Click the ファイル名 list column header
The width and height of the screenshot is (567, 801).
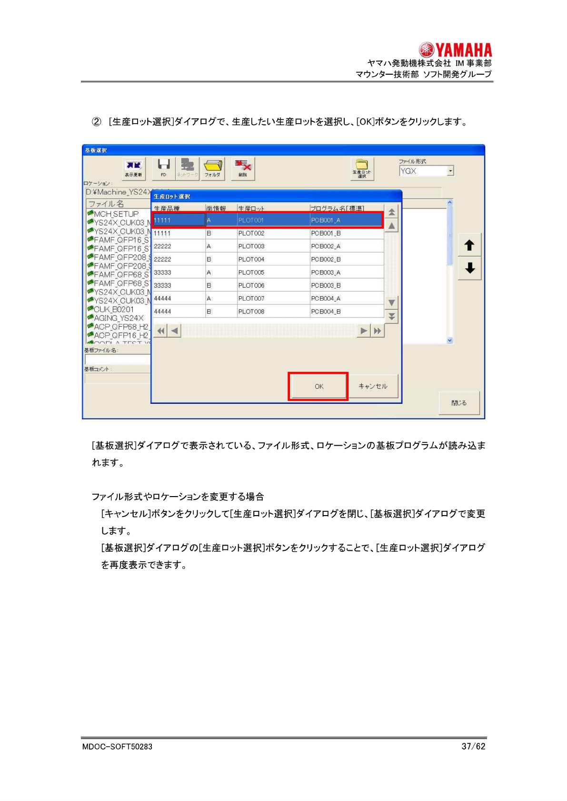coord(118,204)
